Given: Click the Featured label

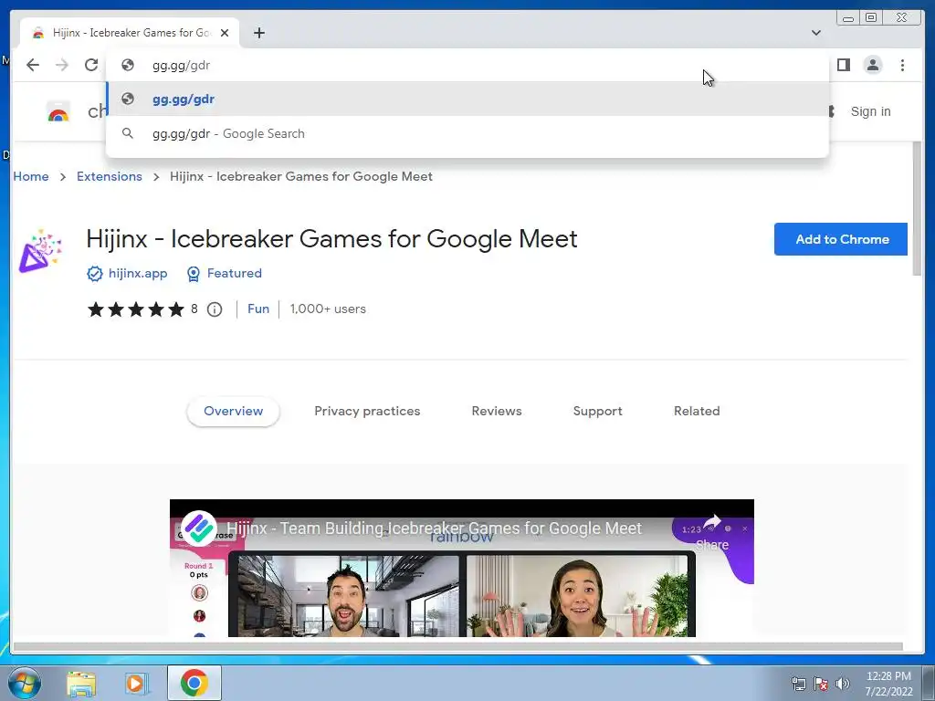Looking at the screenshot, I should pyautogui.click(x=235, y=273).
